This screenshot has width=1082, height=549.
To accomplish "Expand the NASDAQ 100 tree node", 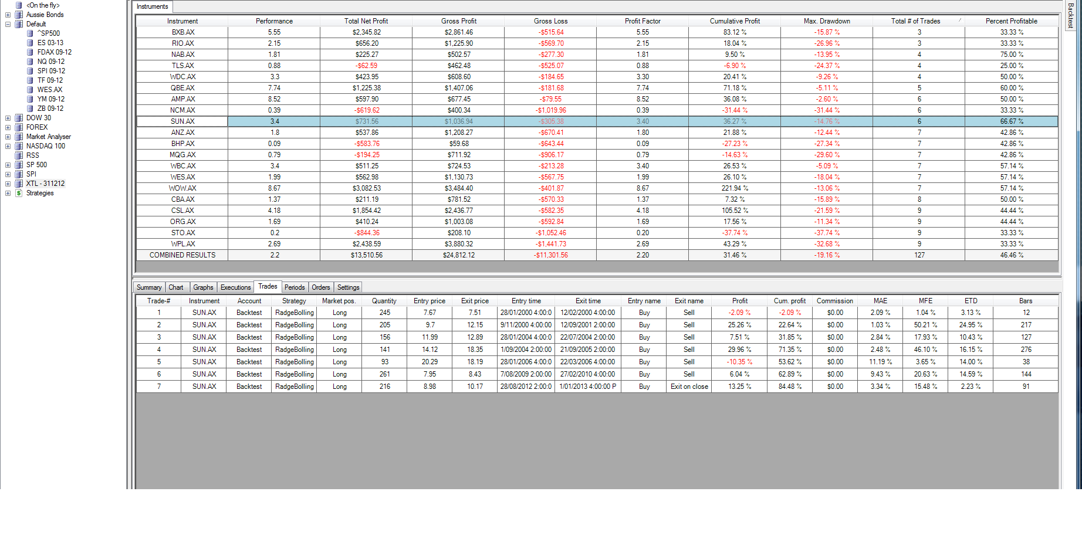I will click(8, 146).
